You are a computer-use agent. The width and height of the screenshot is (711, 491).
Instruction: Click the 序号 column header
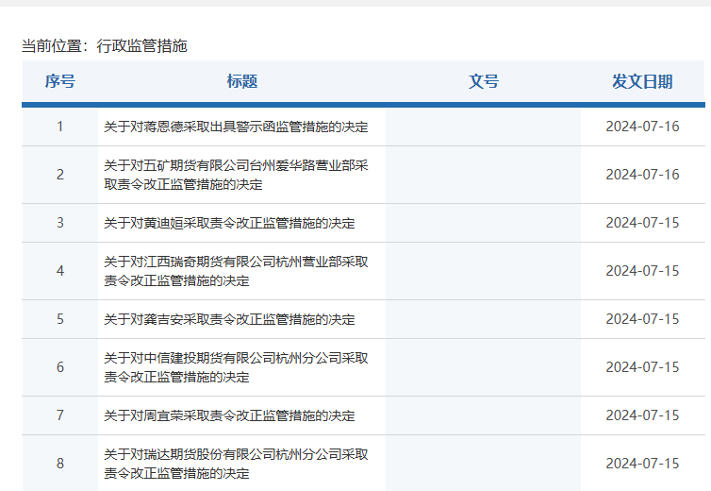[59, 81]
